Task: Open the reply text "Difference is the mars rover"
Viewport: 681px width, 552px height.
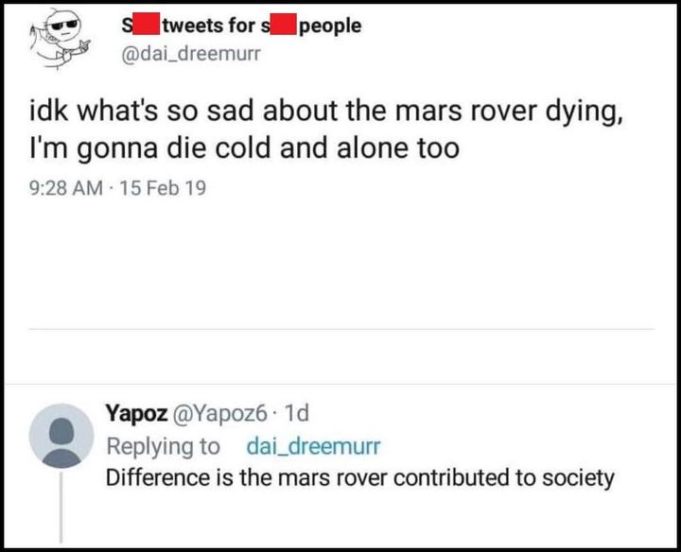Action: coord(246,477)
